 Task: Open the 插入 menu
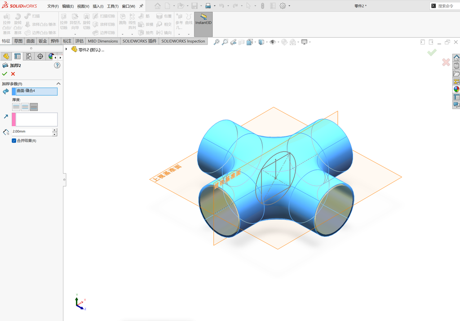(x=98, y=6)
